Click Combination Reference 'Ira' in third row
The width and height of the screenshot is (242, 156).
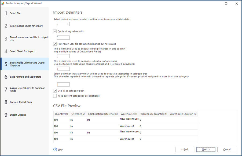pos(89,133)
